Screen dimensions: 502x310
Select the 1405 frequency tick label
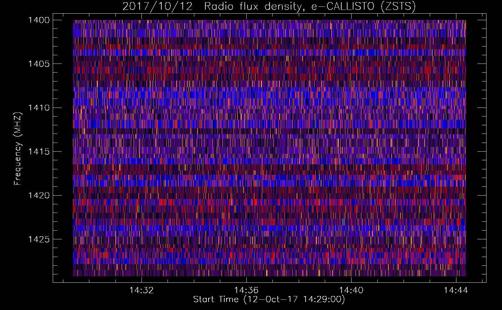click(x=39, y=64)
